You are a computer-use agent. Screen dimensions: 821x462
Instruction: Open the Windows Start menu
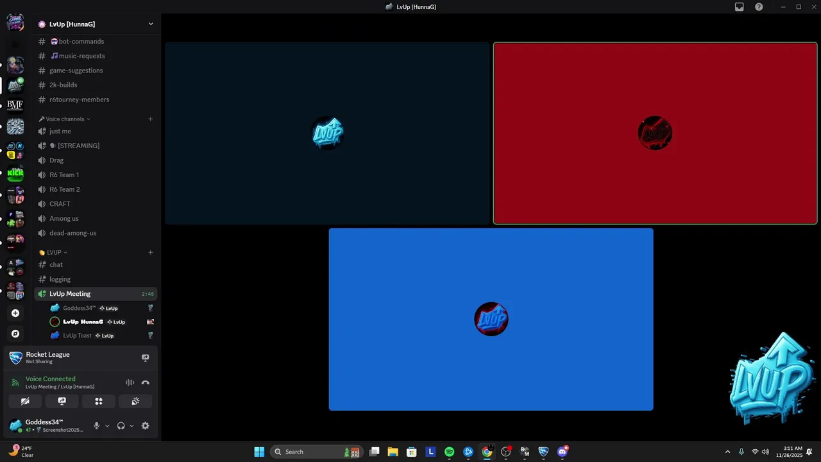259,452
